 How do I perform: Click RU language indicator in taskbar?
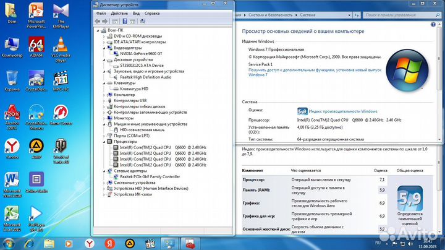pos(378,243)
